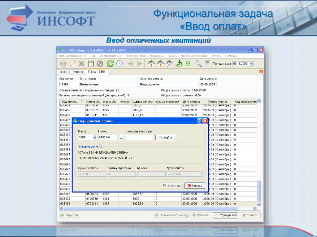Close the tab with orange X icon
This screenshot has width=317, height=237.
pos(261,72)
